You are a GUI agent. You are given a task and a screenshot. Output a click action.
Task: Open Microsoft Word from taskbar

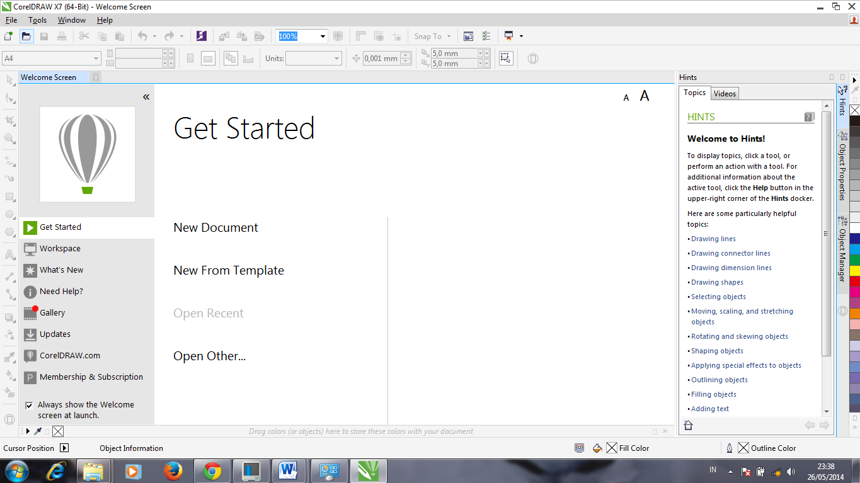click(x=289, y=471)
